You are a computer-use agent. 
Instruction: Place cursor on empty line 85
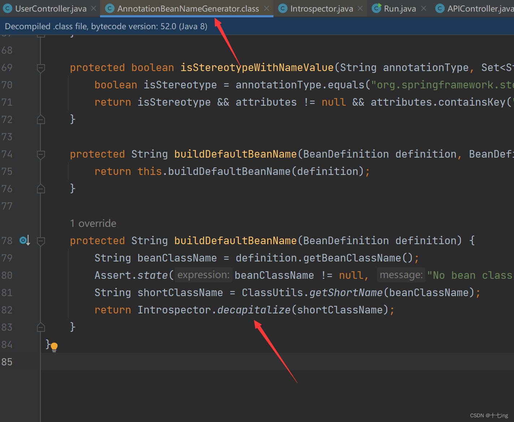coord(277,362)
